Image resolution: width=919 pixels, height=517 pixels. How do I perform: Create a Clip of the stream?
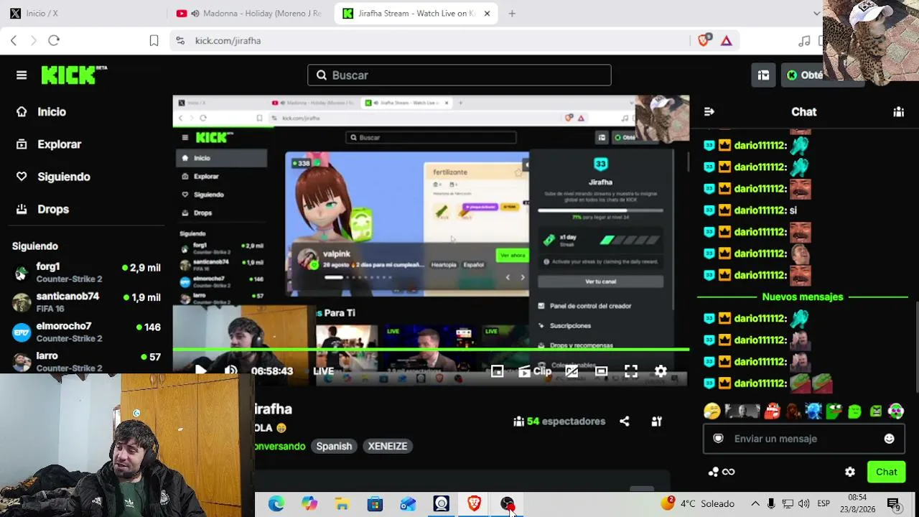coord(535,371)
